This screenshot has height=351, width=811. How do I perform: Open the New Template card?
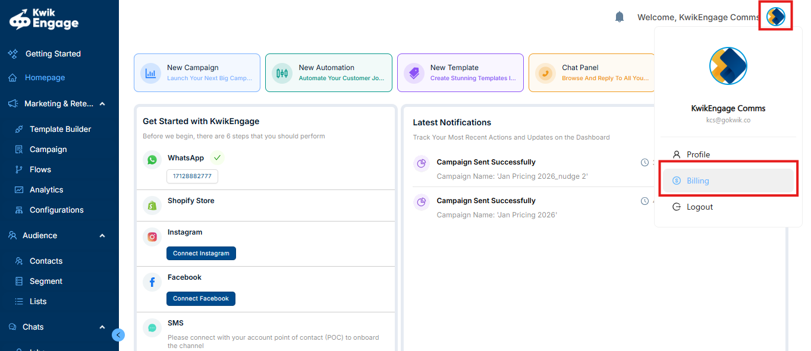point(460,73)
